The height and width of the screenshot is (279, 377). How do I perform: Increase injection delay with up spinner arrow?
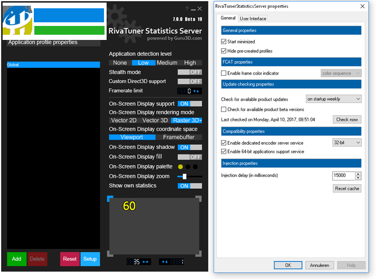click(x=358, y=174)
